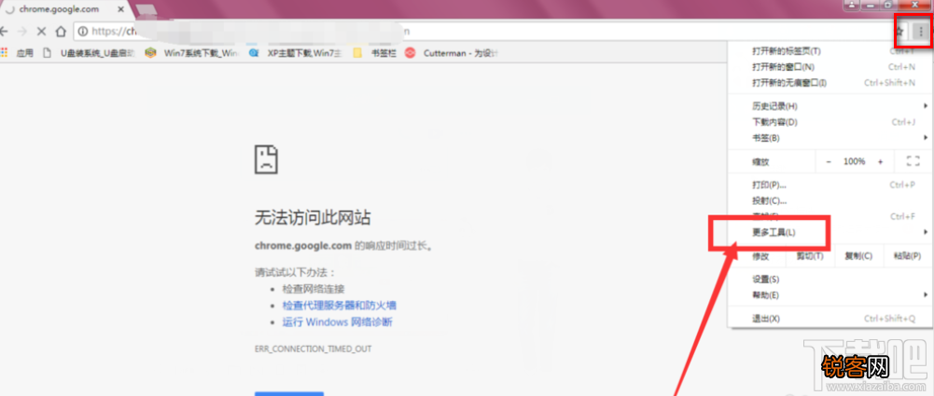The height and width of the screenshot is (396, 934).
Task: Click the 无法访问此网站 heading
Action: point(313,218)
